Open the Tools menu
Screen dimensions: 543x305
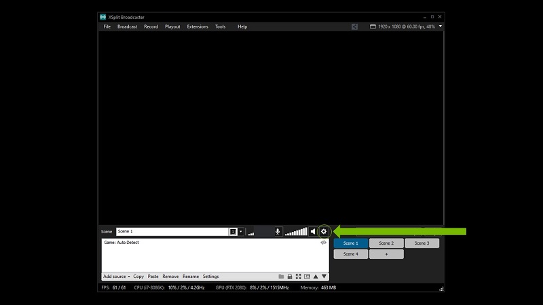point(220,26)
